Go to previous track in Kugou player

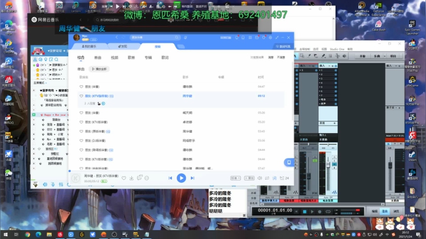coord(170,178)
